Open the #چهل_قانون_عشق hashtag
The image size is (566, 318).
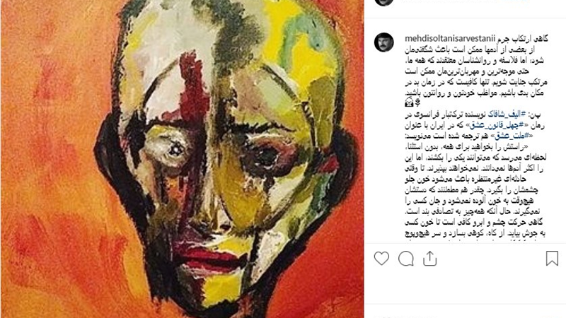493,125
